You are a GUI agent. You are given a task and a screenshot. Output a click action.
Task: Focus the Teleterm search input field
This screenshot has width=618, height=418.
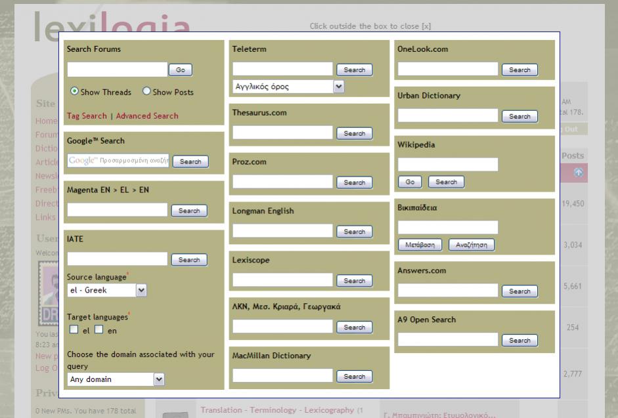click(282, 69)
